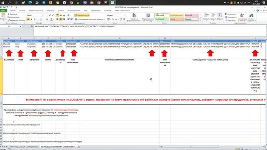Toggle Italic formatting button
267x150 pixels.
click(x=31, y=20)
